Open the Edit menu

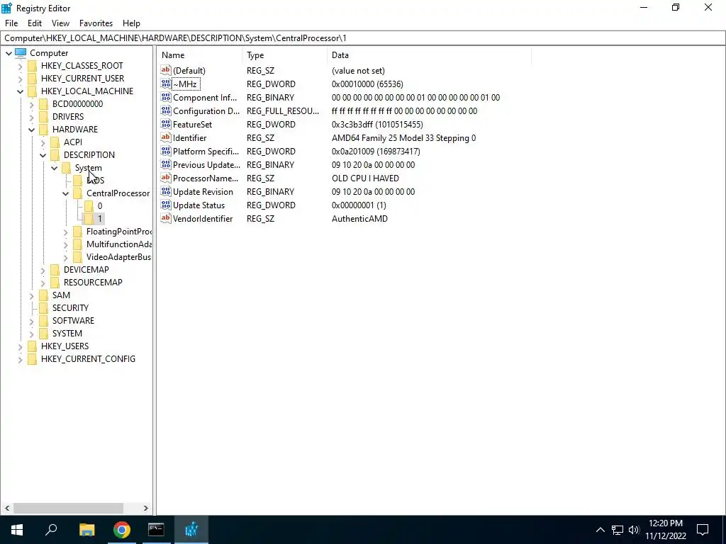[35, 23]
